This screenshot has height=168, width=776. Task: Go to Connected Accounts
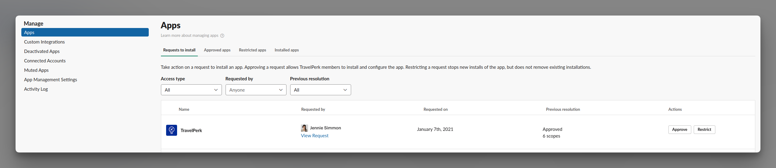(45, 61)
